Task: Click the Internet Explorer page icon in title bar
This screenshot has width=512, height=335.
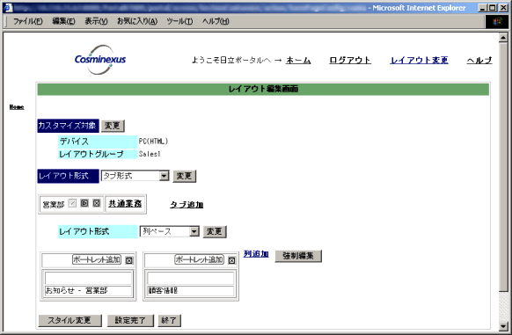Action: (x=8, y=8)
